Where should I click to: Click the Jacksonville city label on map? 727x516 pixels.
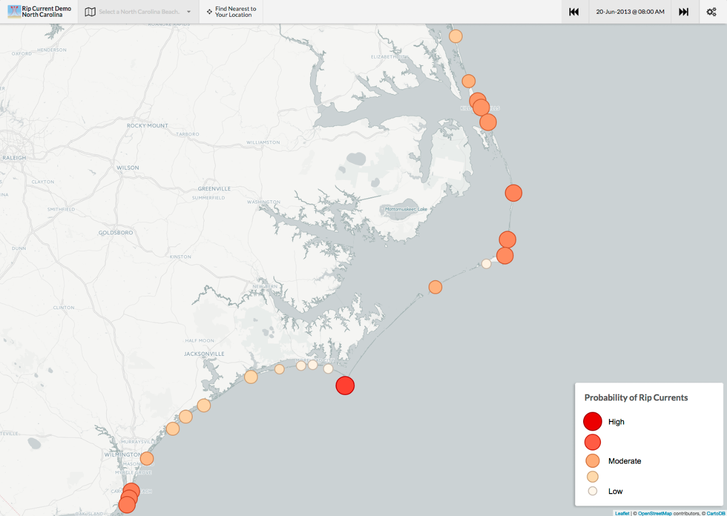coord(204,354)
